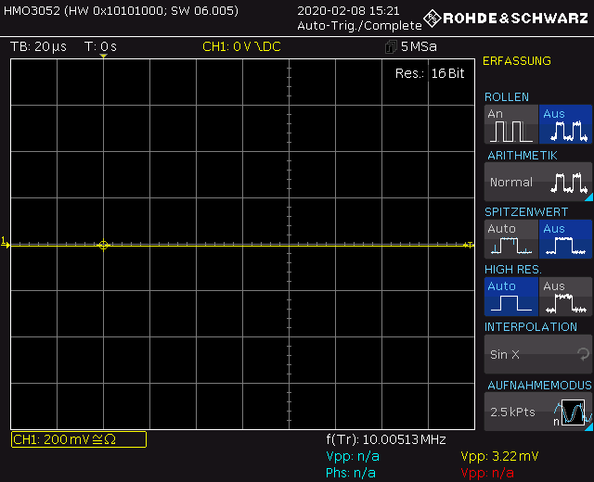
Task: Open the ARITHMETIK Normal selector
Action: pyautogui.click(x=537, y=182)
